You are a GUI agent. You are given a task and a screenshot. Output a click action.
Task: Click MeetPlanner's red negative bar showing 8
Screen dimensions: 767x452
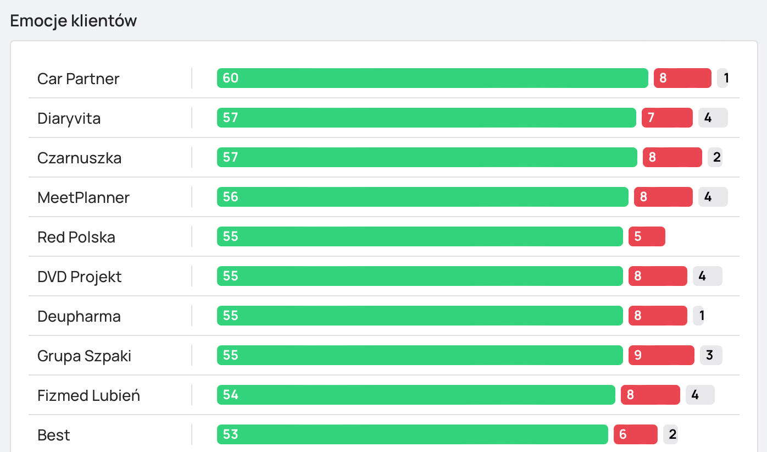point(663,197)
